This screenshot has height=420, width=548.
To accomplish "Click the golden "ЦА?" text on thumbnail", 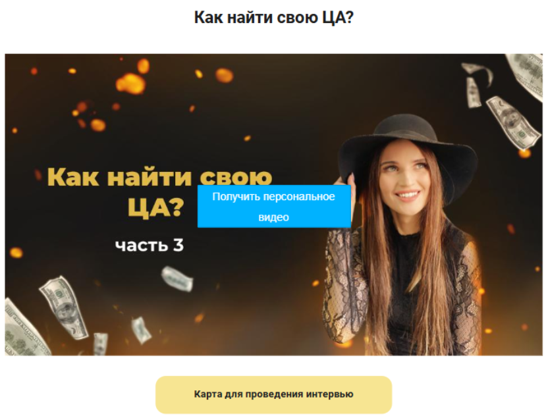I will click(155, 207).
